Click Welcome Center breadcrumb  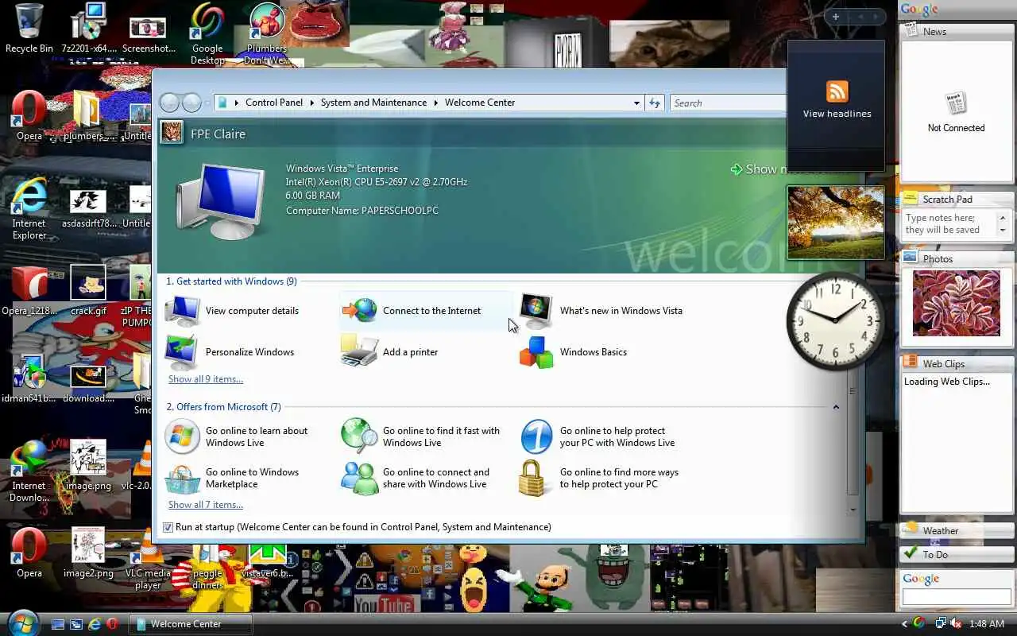(480, 103)
